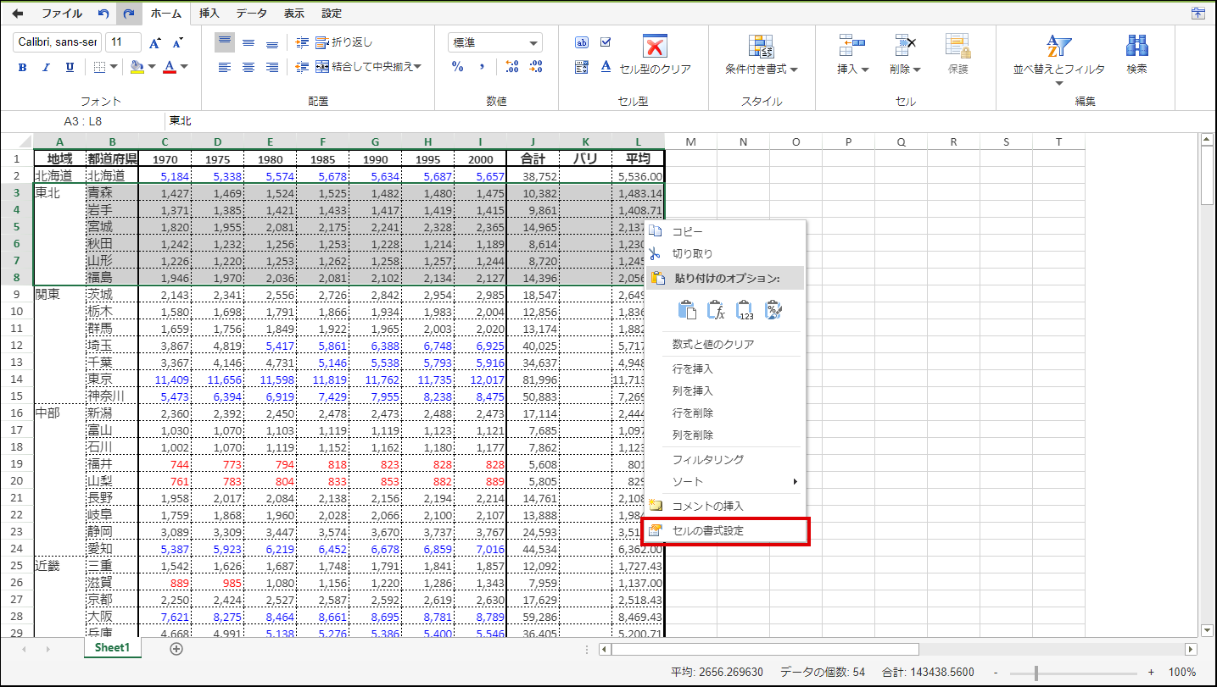Select the list cell type icon
Image resolution: width=1217 pixels, height=687 pixels.
[582, 67]
